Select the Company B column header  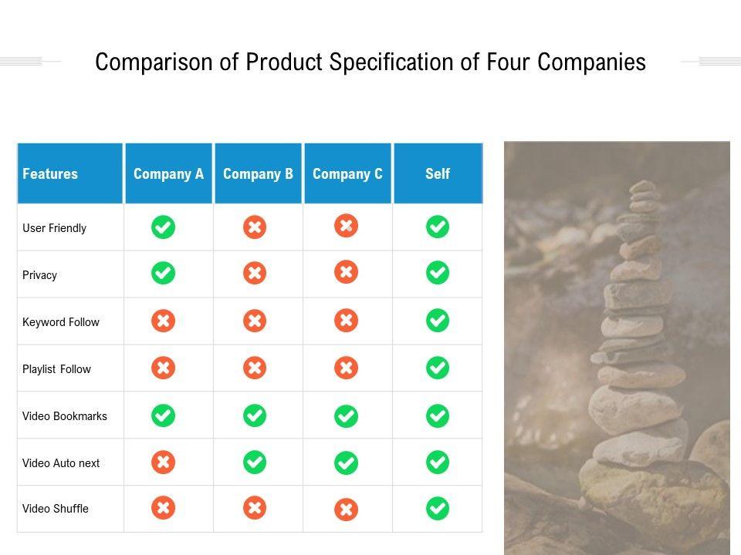(x=258, y=173)
